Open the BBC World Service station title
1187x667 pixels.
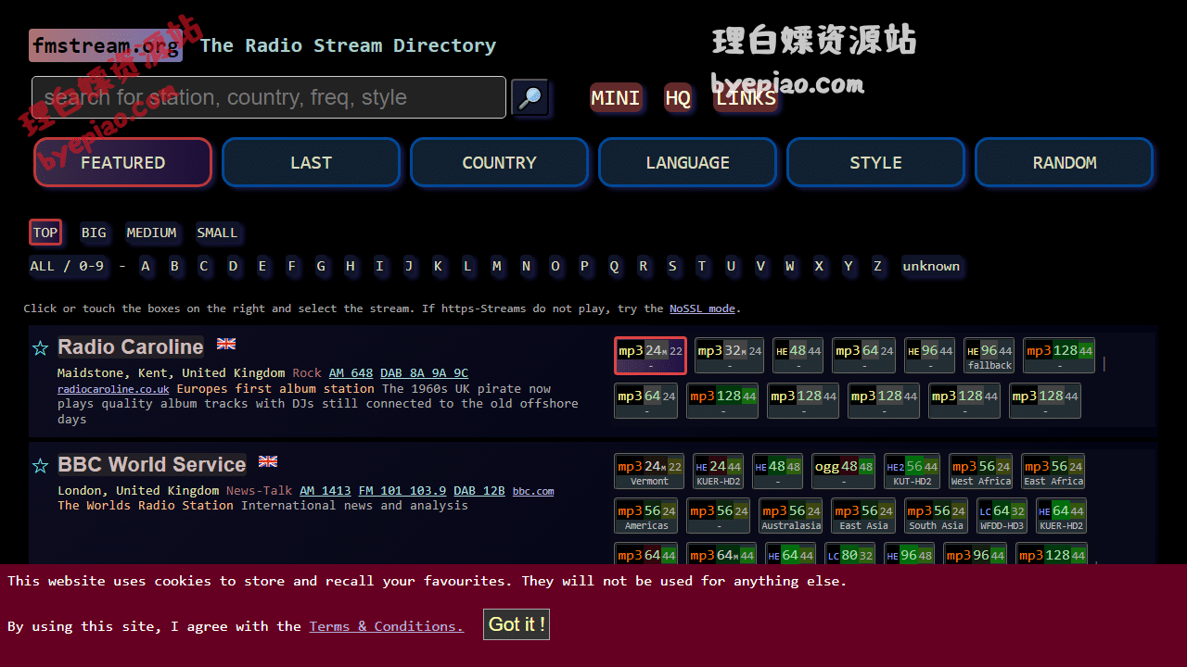(x=151, y=464)
